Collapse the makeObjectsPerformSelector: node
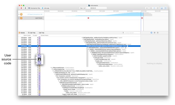Screen dimensions: 175x105 92,54
